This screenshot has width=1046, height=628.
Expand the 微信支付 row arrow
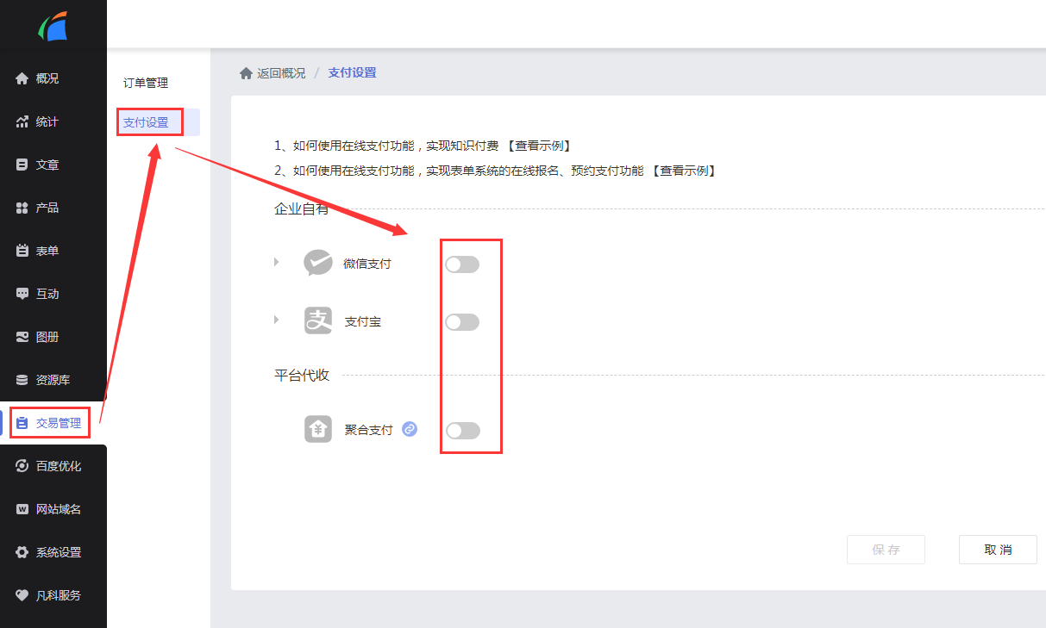277,262
